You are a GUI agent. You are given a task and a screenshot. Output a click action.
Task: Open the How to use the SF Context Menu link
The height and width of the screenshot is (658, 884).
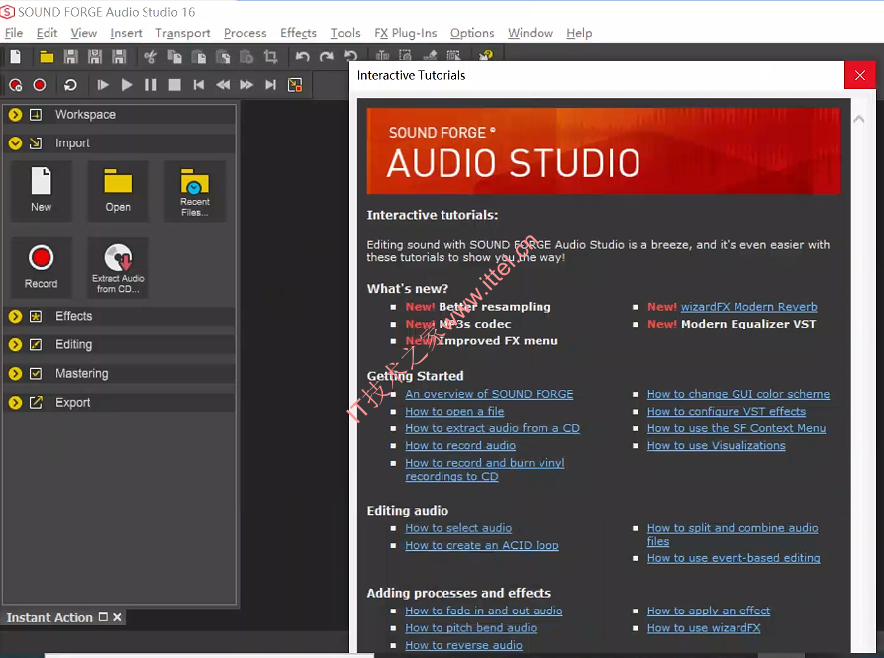click(x=737, y=428)
